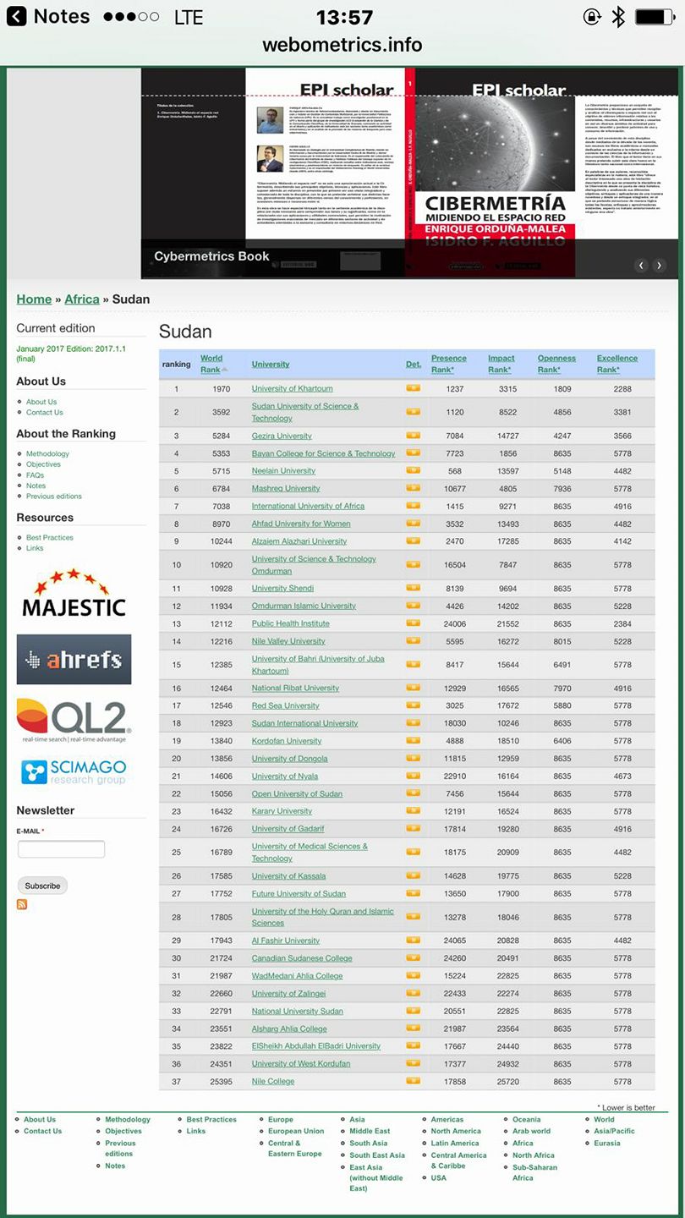Open details icon for Al Fashir University
Image resolution: width=685 pixels, height=1218 pixels.
pos(413,941)
